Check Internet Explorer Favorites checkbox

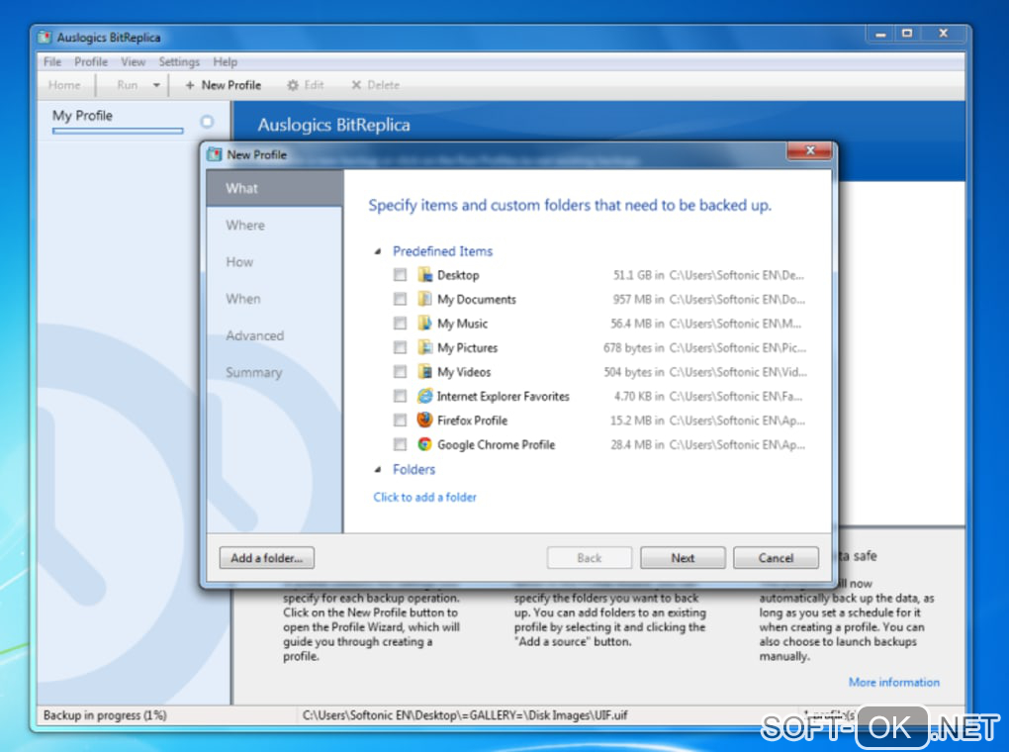401,396
